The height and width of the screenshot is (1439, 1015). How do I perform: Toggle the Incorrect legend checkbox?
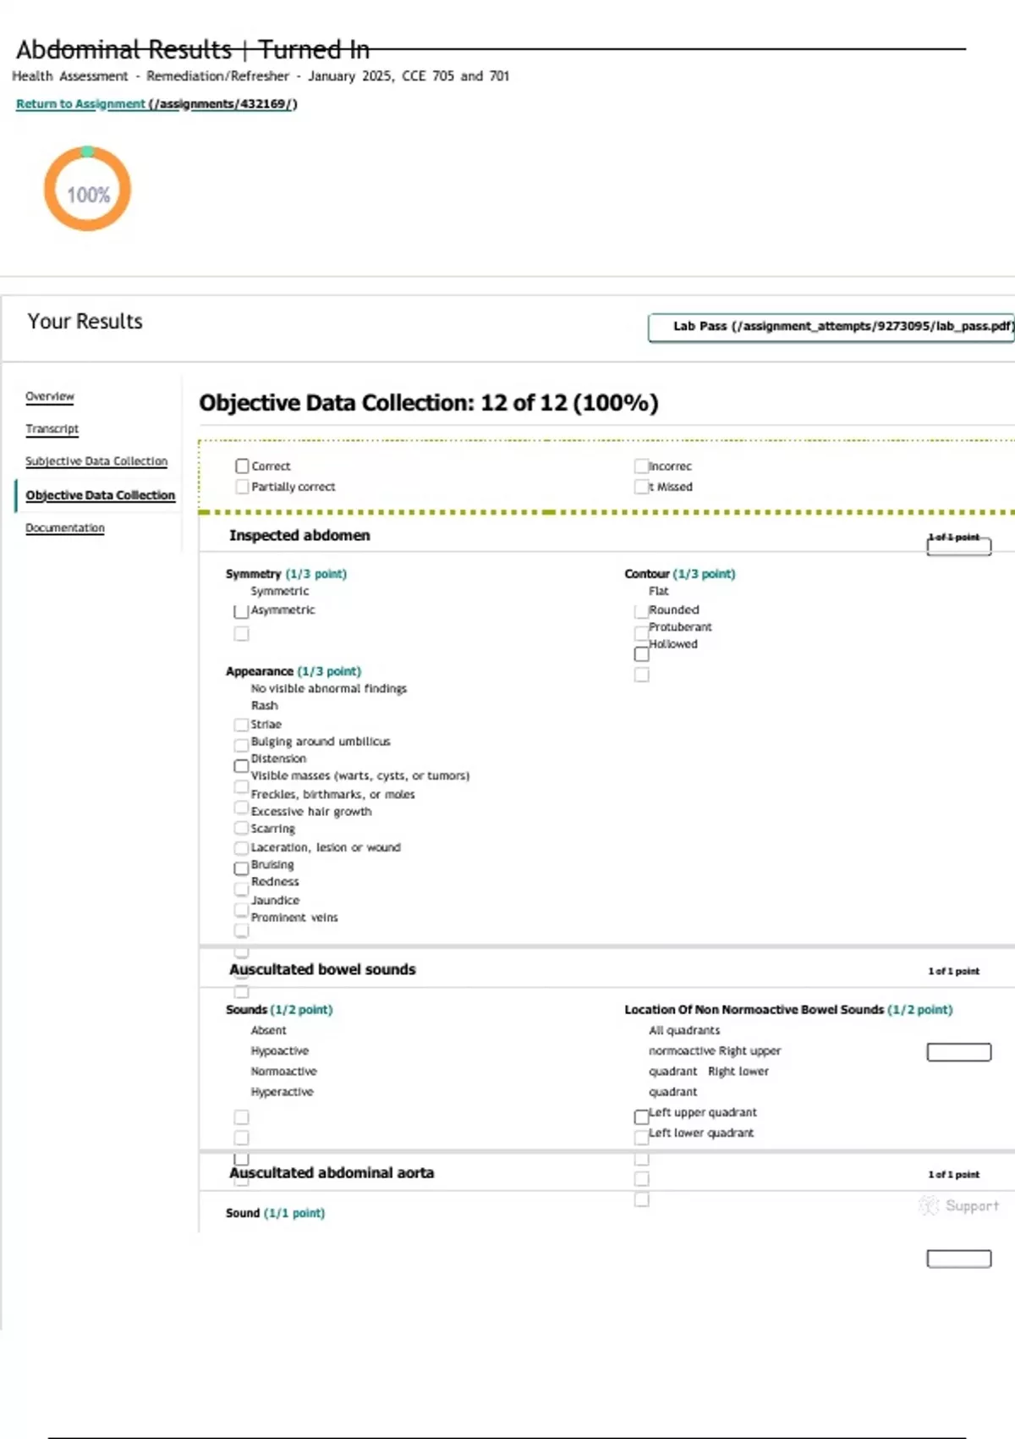coord(641,466)
